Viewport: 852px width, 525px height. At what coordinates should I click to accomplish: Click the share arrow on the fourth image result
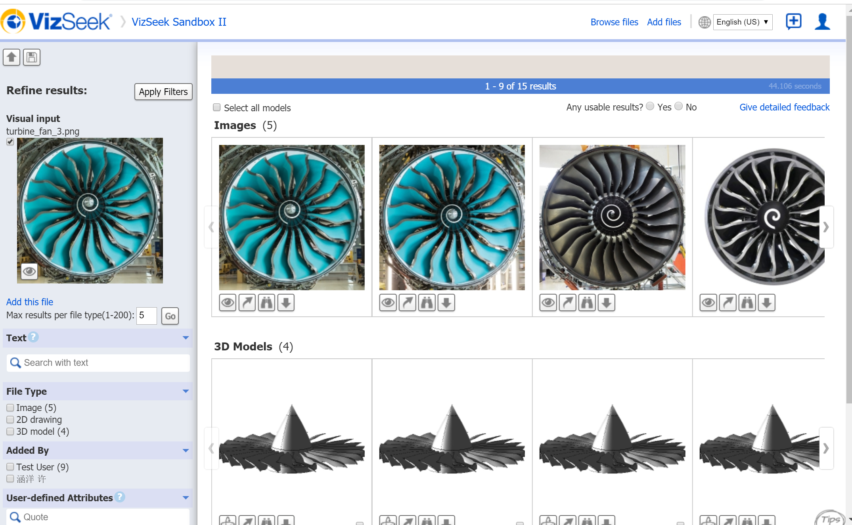click(728, 302)
